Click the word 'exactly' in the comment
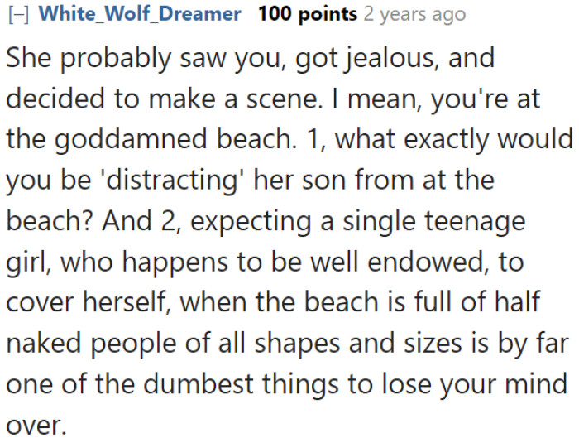 pos(447,141)
